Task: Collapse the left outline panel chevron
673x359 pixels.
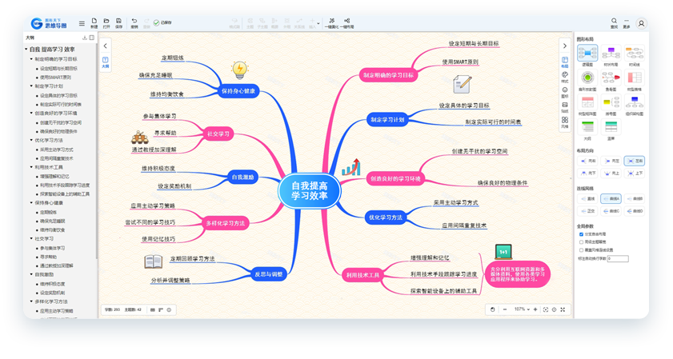Action: [x=105, y=46]
